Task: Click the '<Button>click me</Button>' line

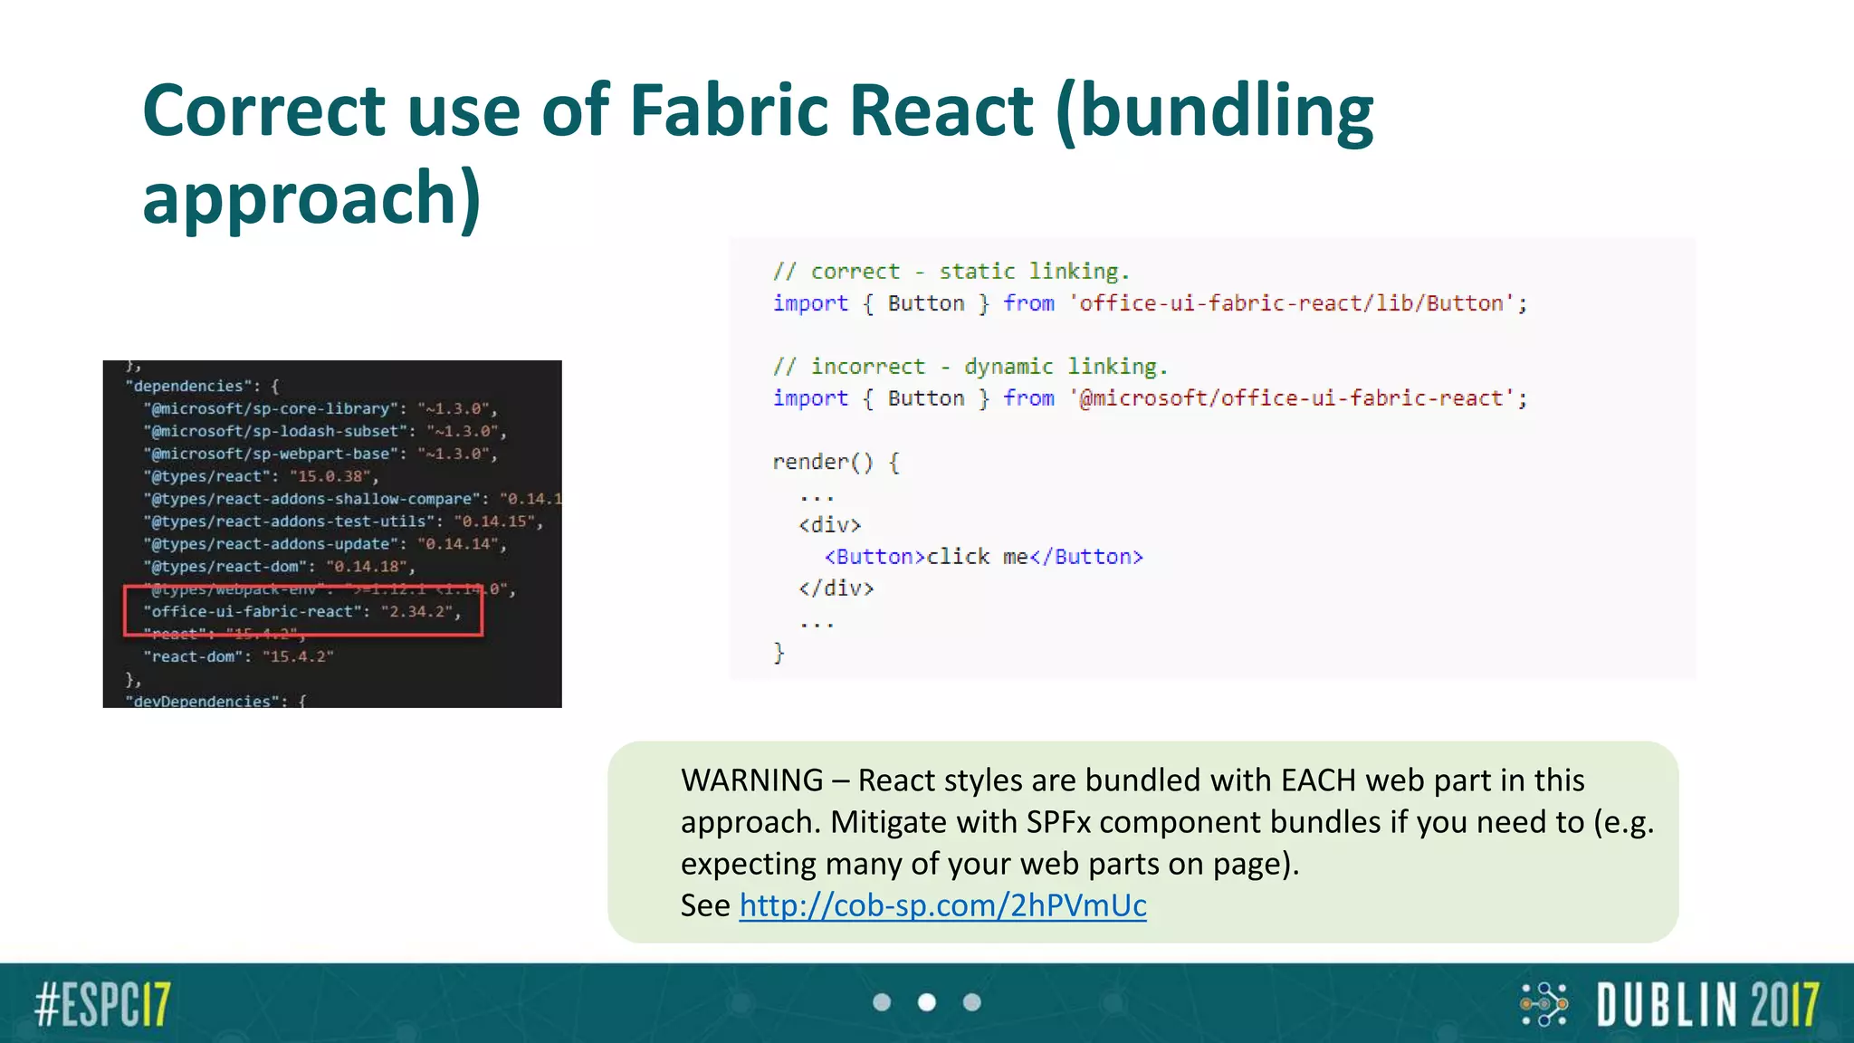Action: (984, 557)
